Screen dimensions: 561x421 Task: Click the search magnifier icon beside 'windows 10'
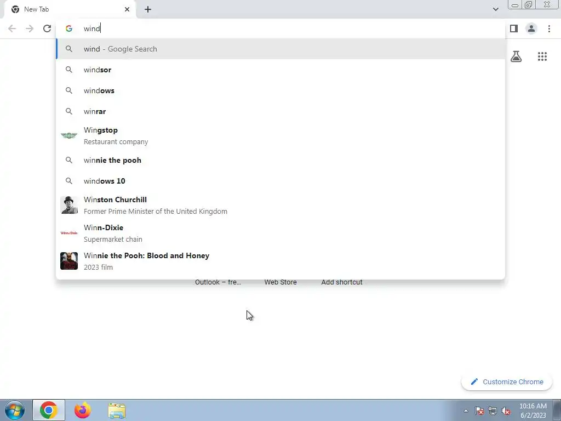click(68, 181)
